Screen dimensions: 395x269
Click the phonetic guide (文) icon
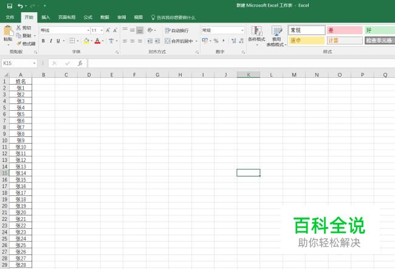(x=111, y=41)
